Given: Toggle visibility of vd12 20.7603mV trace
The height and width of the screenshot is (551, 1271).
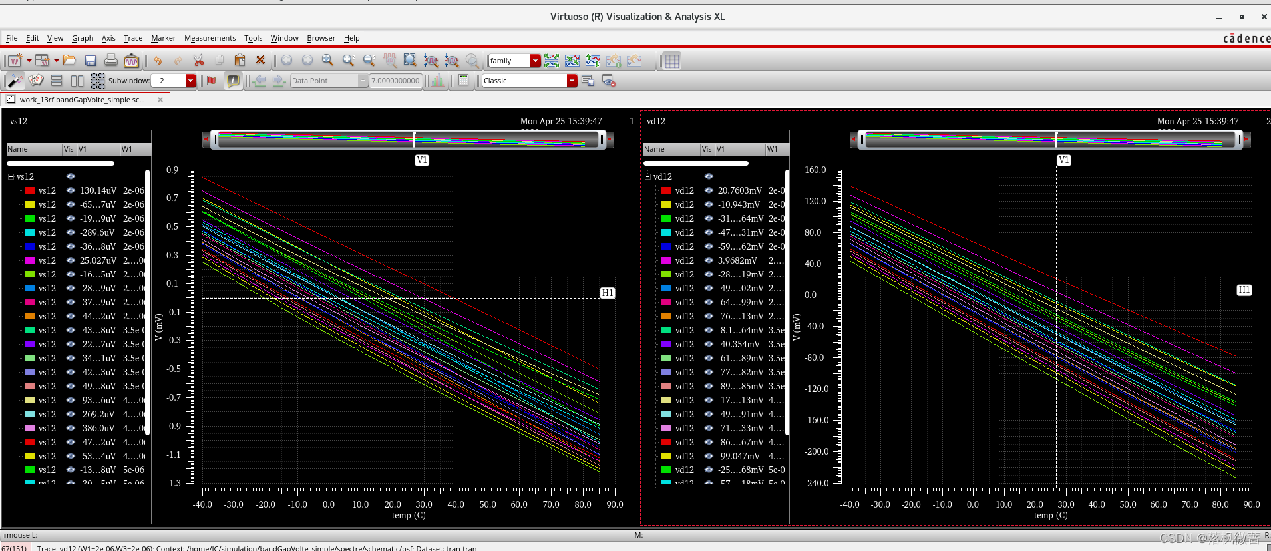Looking at the screenshot, I should pyautogui.click(x=709, y=190).
